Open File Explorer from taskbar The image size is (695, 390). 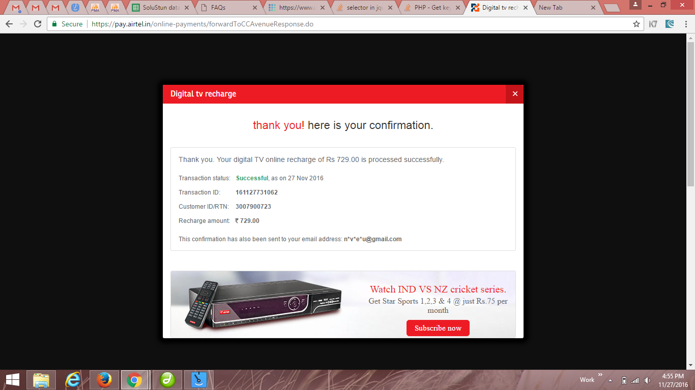tap(41, 379)
